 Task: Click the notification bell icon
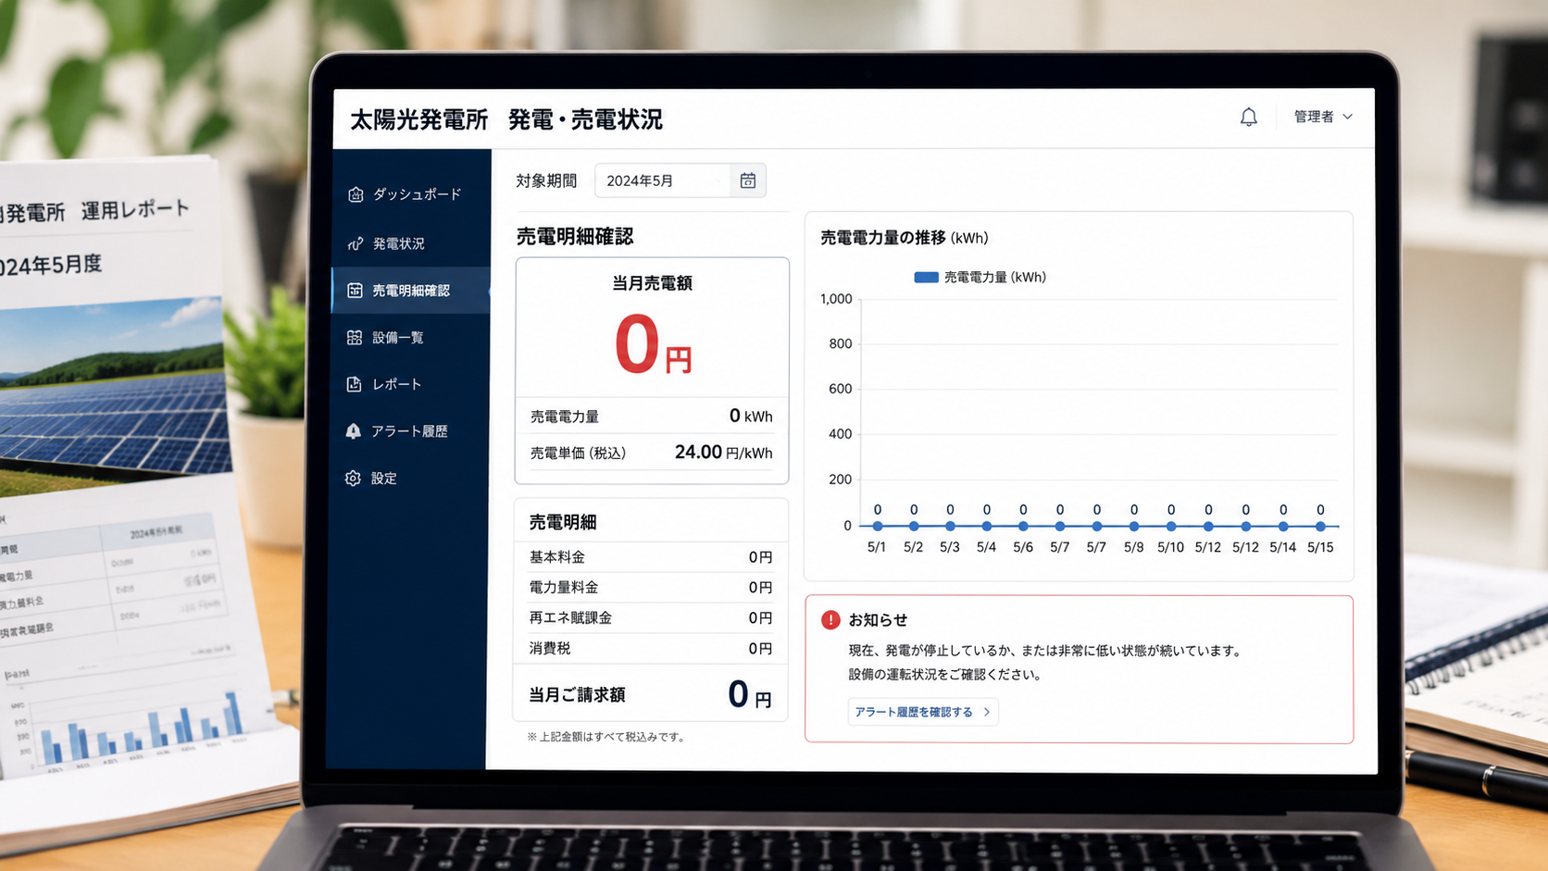coord(1248,117)
